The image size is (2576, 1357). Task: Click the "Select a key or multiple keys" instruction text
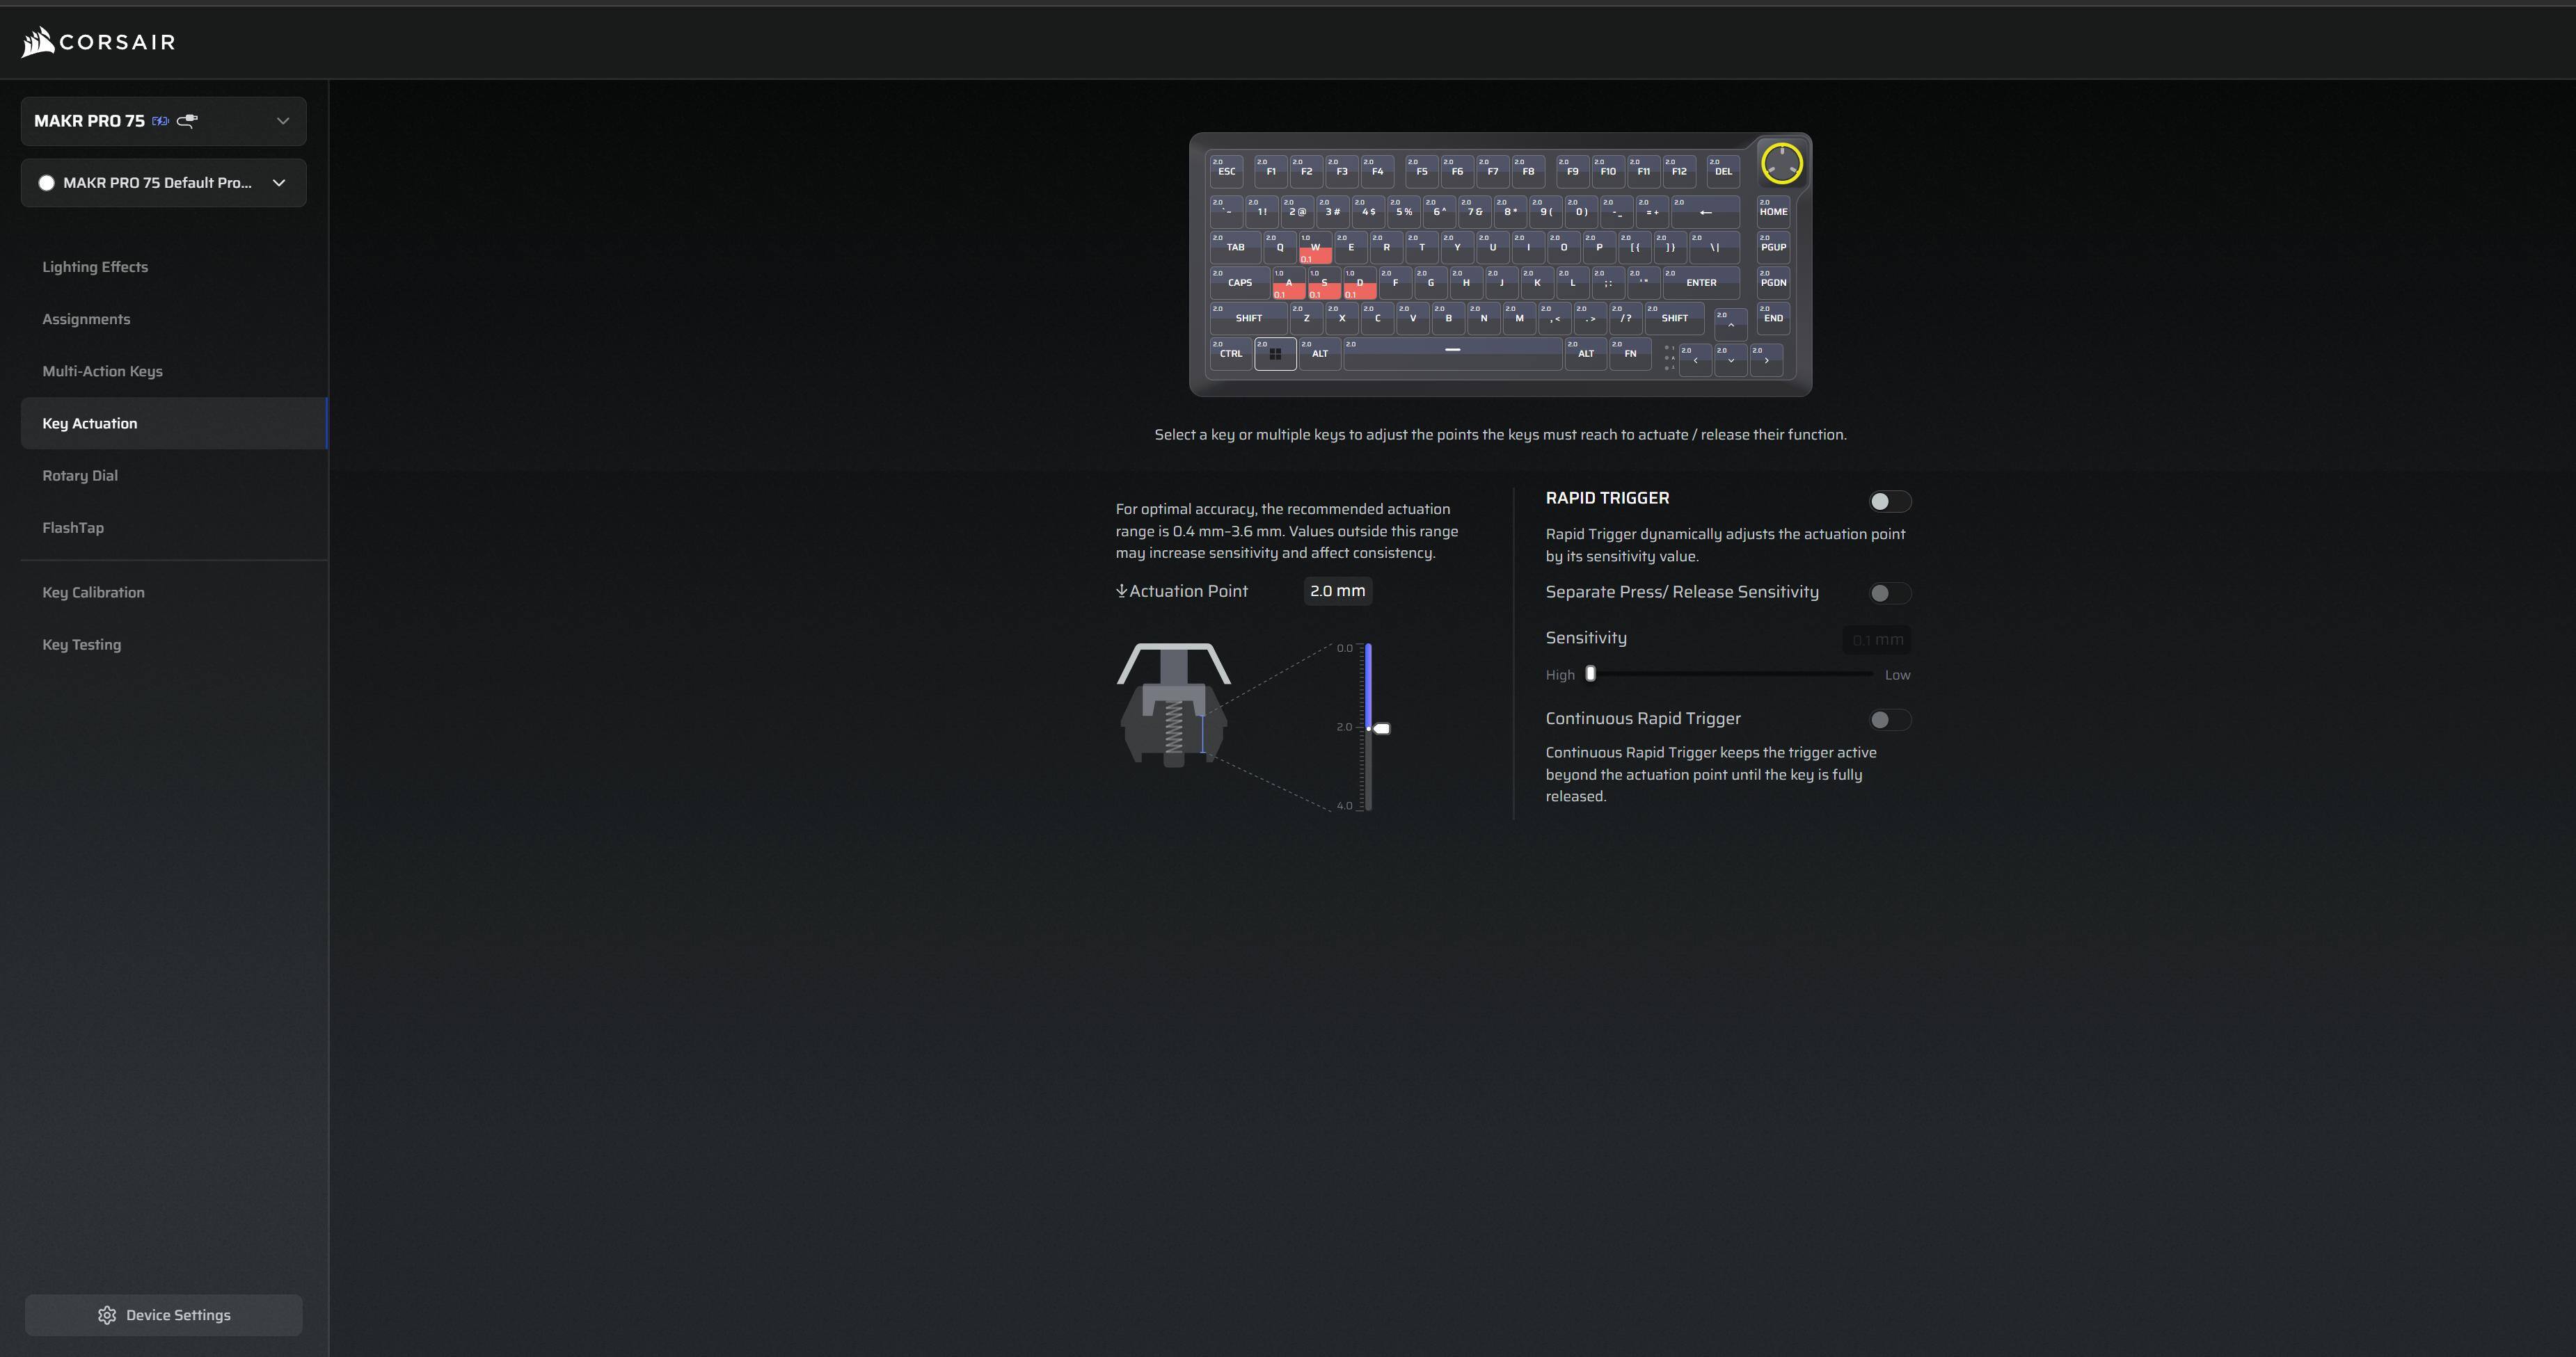click(x=1500, y=435)
